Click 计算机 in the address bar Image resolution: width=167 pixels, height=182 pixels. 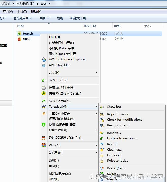6,4
